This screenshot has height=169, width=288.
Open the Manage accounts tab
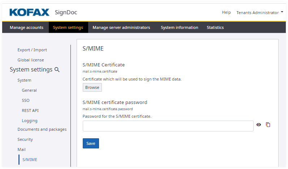[26, 27]
